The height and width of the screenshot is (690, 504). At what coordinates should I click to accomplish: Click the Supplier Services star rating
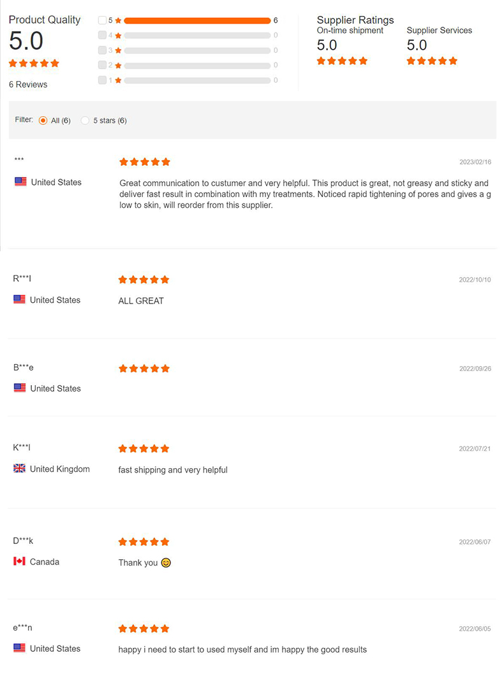(432, 61)
